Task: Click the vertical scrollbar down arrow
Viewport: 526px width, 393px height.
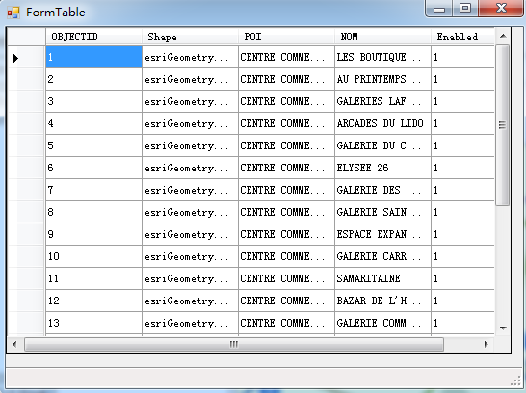Action: click(503, 327)
